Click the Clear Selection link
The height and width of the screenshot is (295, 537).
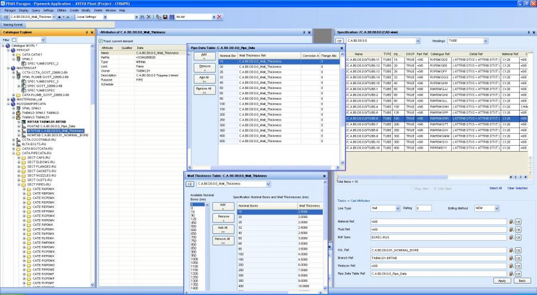(517, 189)
